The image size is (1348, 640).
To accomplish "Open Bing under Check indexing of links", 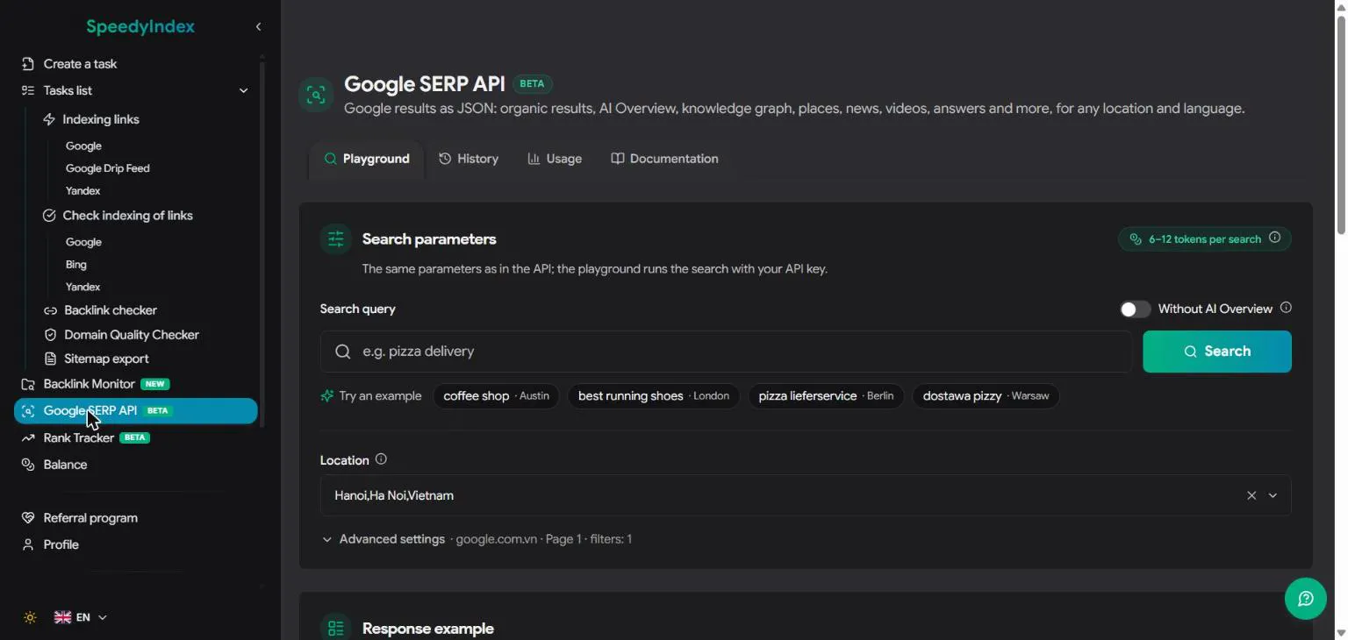I will [x=76, y=265].
